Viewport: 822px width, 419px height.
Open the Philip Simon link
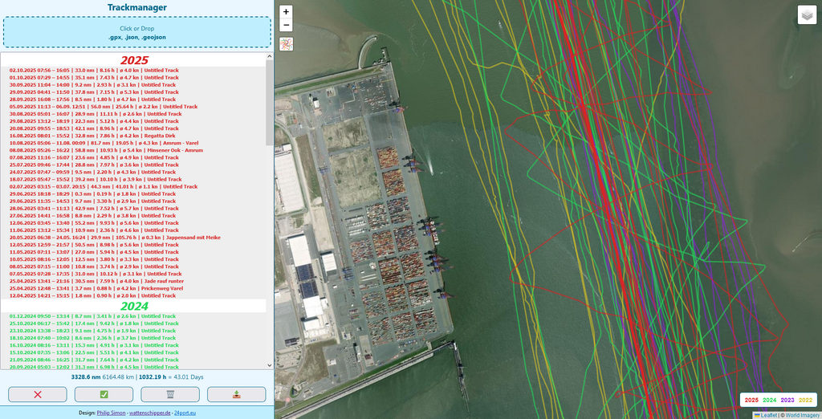point(111,413)
